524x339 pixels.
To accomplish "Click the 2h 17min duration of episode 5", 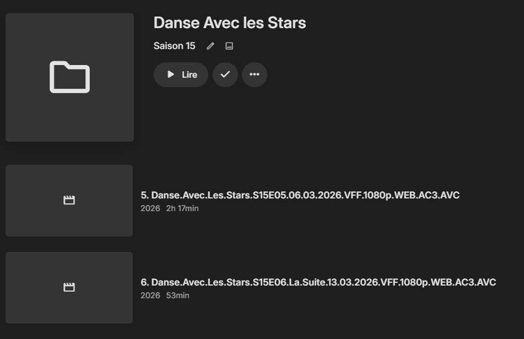I will pos(182,208).
